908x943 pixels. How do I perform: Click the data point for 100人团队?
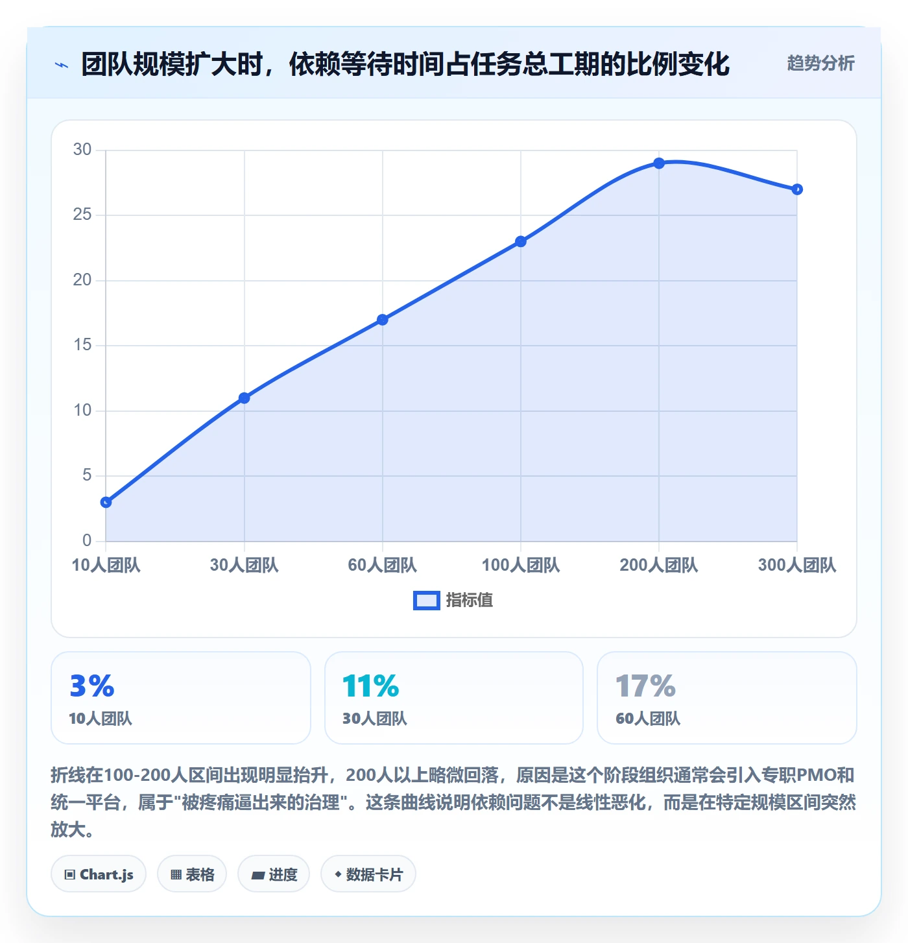(521, 241)
